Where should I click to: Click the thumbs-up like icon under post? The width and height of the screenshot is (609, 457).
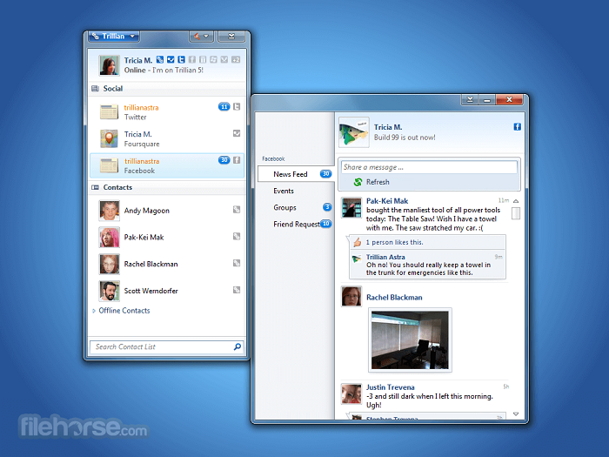pos(355,241)
